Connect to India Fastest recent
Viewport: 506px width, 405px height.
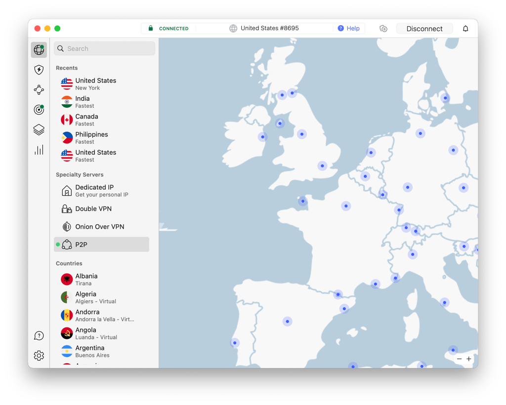click(102, 102)
